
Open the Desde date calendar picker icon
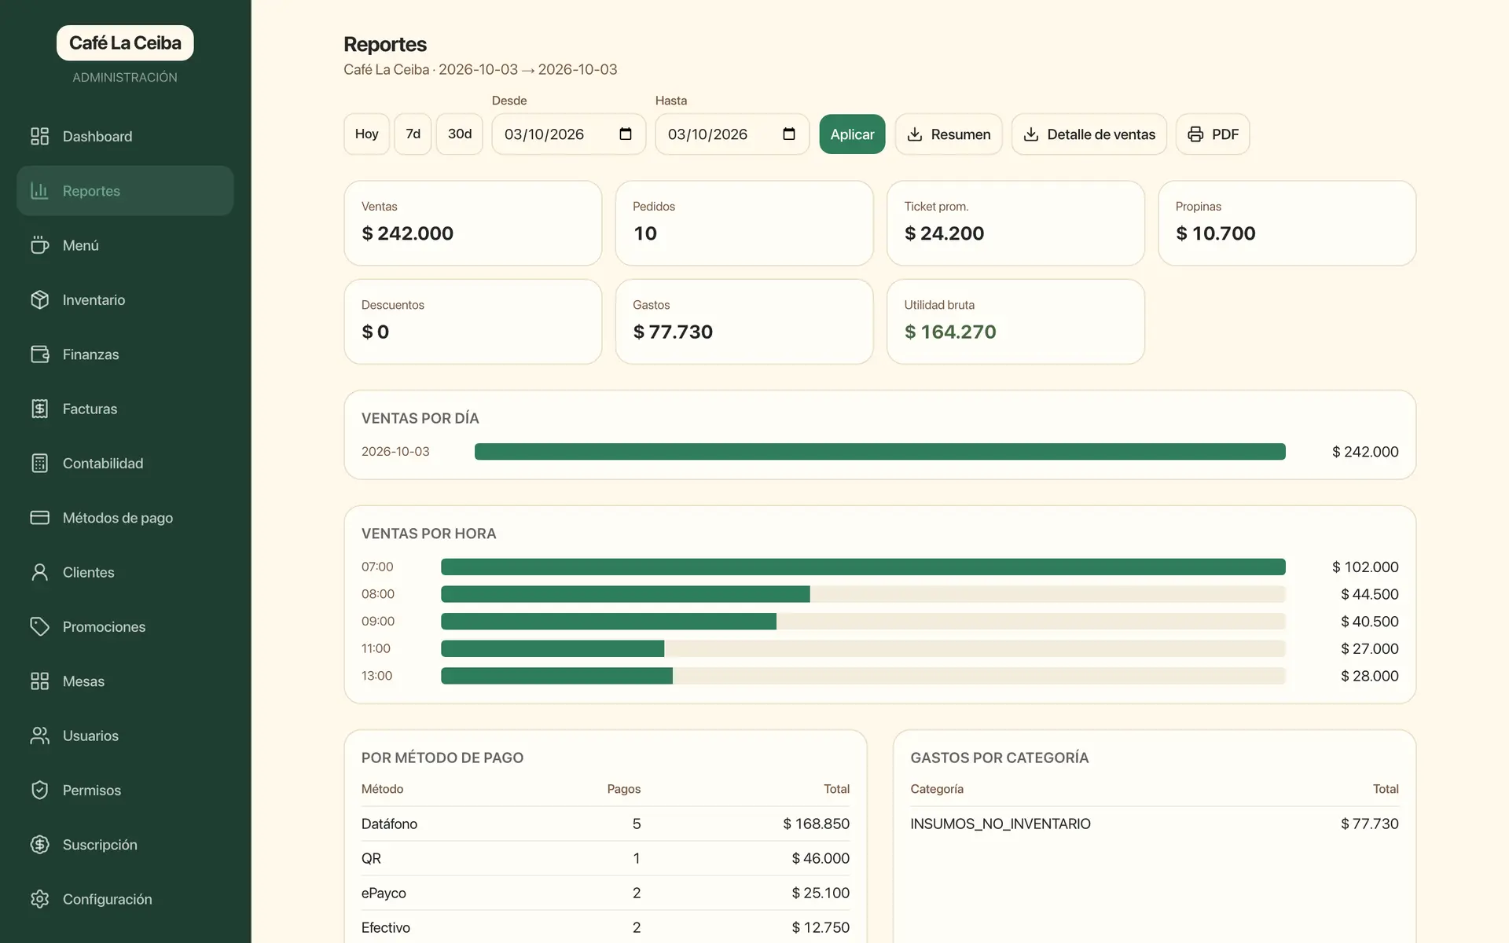(x=626, y=134)
